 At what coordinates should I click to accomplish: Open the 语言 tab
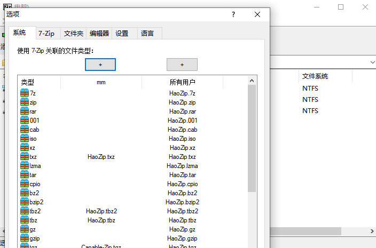coord(150,34)
